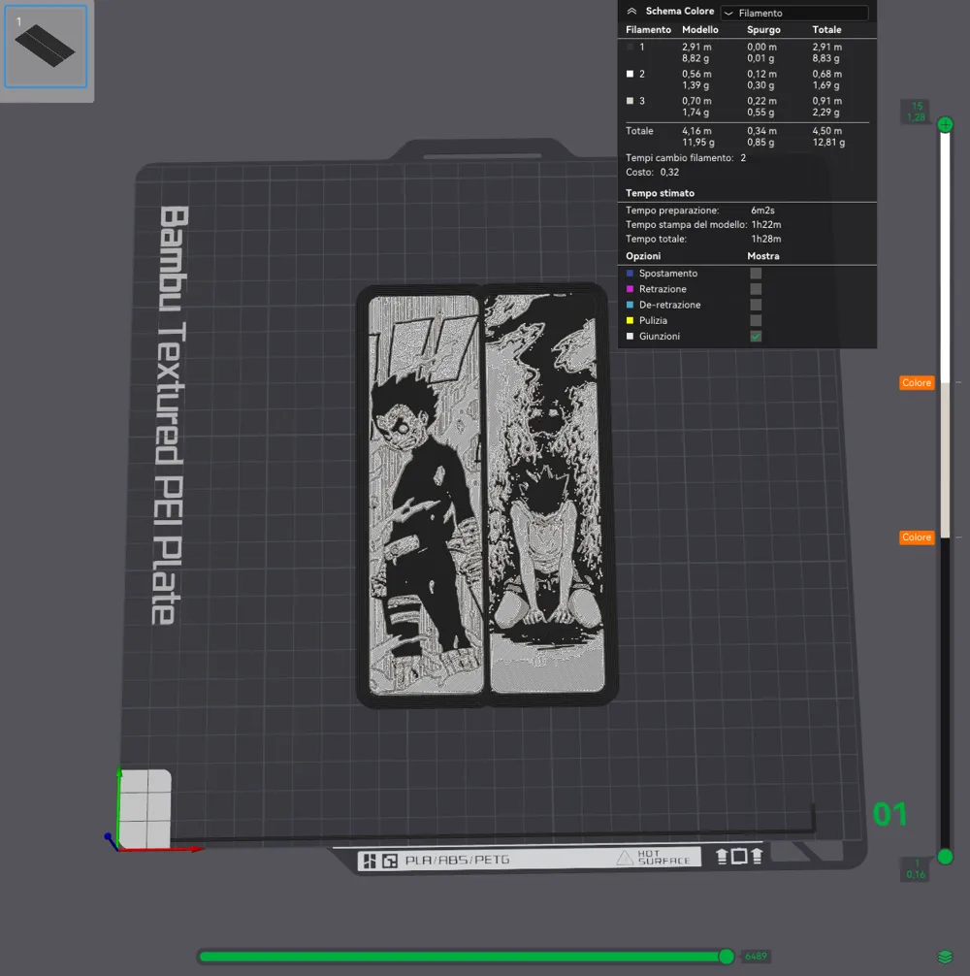Click the Spostamento blue legend icon

coord(630,274)
